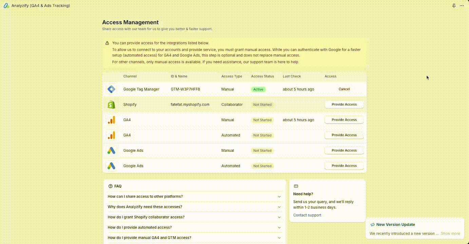Expand 'How can I share access to other platforms?'
The image size is (469, 244).
coord(195,197)
